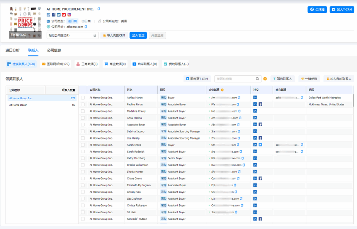The width and height of the screenshot is (357, 229).
Task: Select At Home Decor in company list
Action: [x=18, y=105]
